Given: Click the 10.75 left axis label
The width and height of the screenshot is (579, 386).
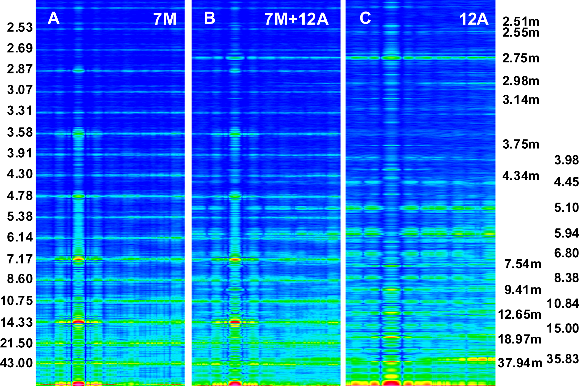Looking at the screenshot, I should (x=17, y=301).
